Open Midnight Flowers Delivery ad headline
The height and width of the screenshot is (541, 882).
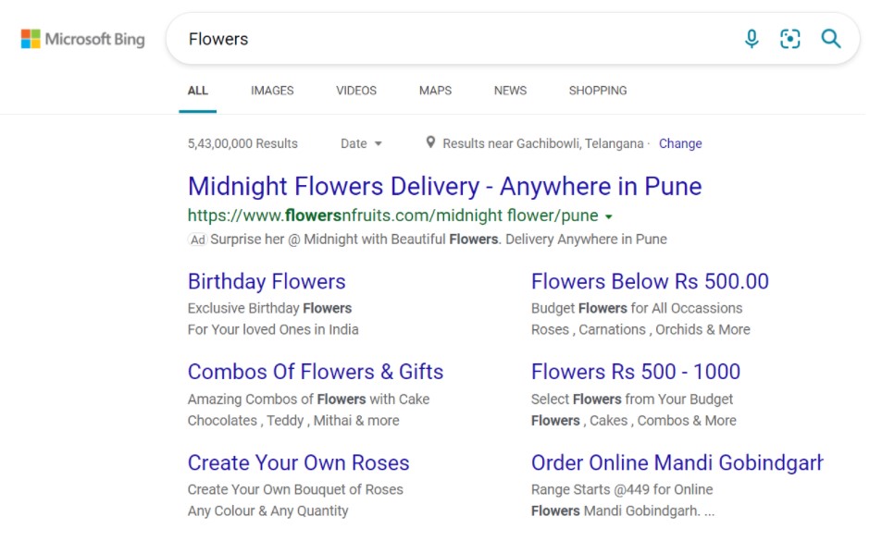tap(444, 186)
